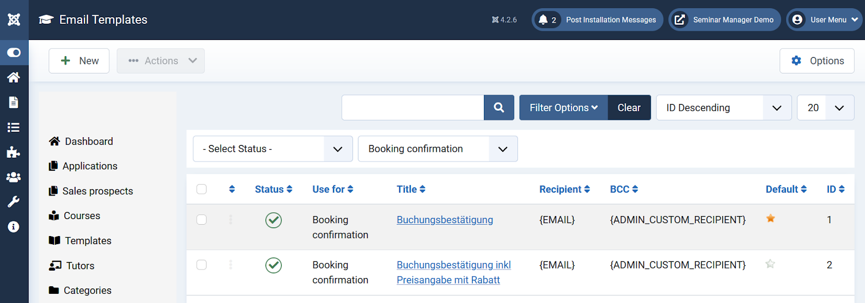Click the New button

click(x=79, y=60)
